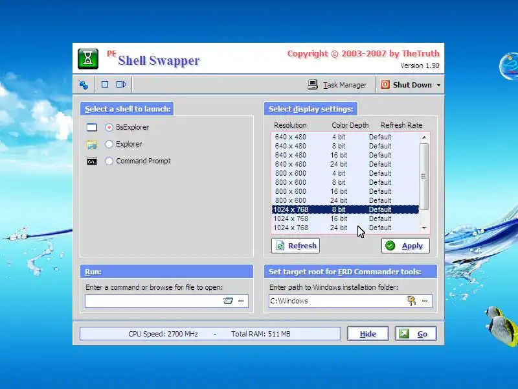Click the Refresh Rate column header

coord(401,125)
